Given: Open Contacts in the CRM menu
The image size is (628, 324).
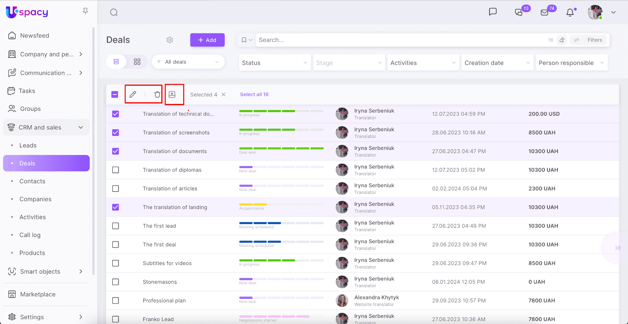Looking at the screenshot, I should (32, 181).
